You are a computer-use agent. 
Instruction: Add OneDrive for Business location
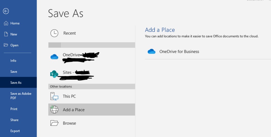(208, 51)
